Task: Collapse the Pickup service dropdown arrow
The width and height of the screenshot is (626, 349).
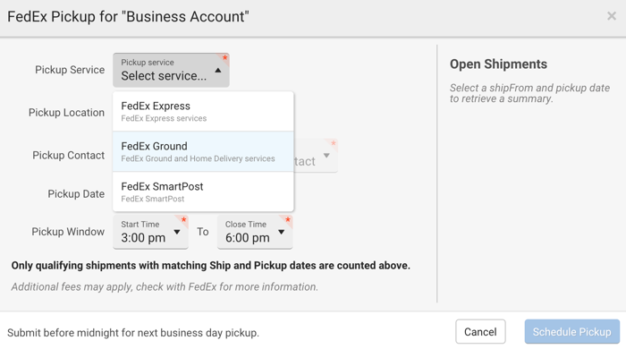Action: pos(218,71)
